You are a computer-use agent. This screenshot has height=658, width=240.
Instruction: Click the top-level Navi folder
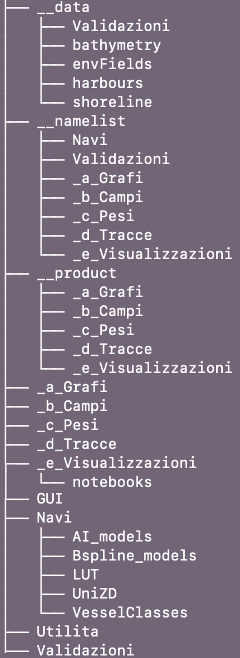[54, 517]
